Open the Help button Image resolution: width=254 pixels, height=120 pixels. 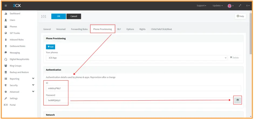pos(240,16)
